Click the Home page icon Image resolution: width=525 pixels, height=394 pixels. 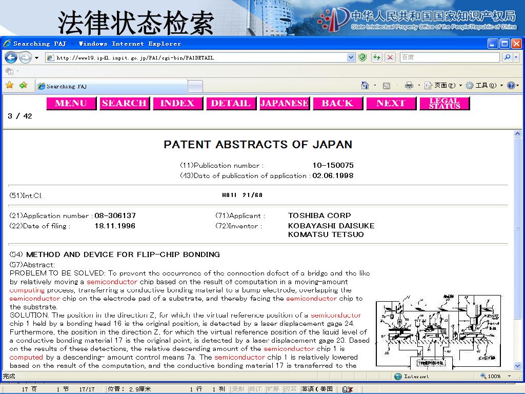pyautogui.click(x=365, y=86)
